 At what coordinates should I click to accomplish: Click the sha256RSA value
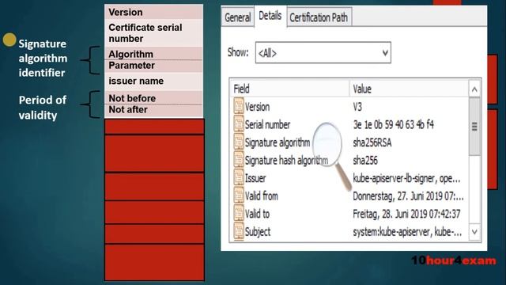coord(372,142)
